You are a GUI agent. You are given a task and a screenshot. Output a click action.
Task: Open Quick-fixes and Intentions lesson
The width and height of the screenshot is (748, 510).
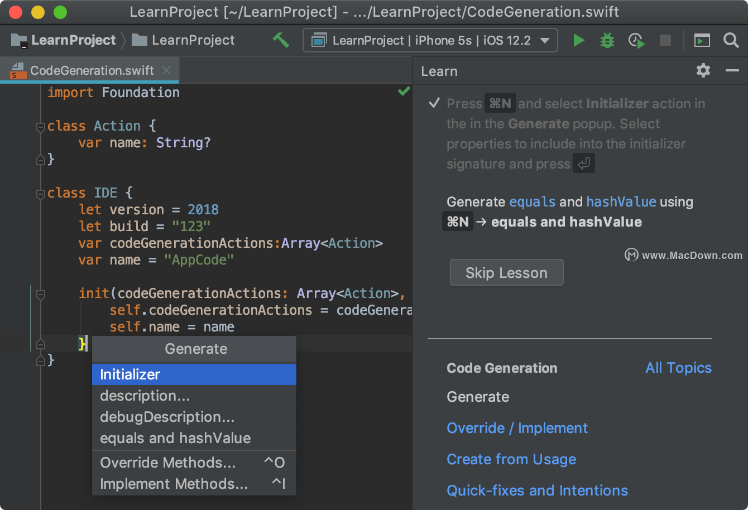point(538,490)
